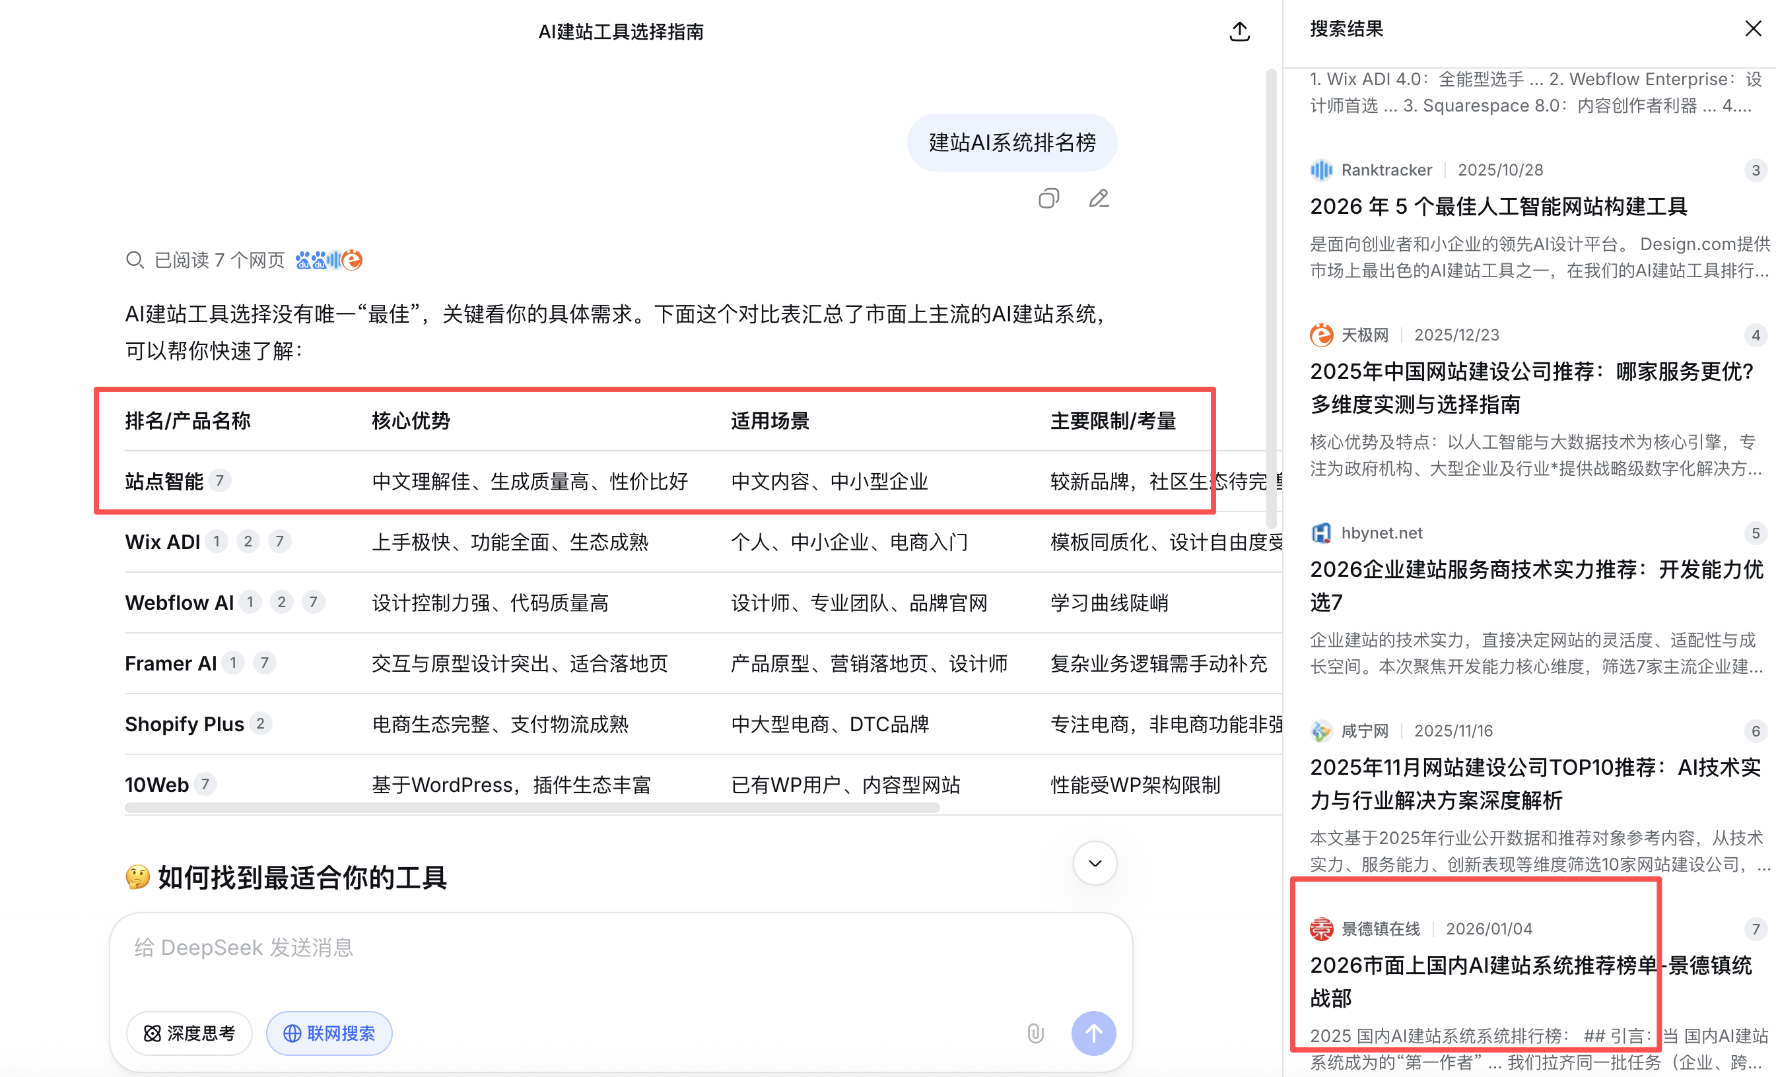Click citation badge 1 beside Framer AI
The width and height of the screenshot is (1776, 1077).
click(233, 663)
